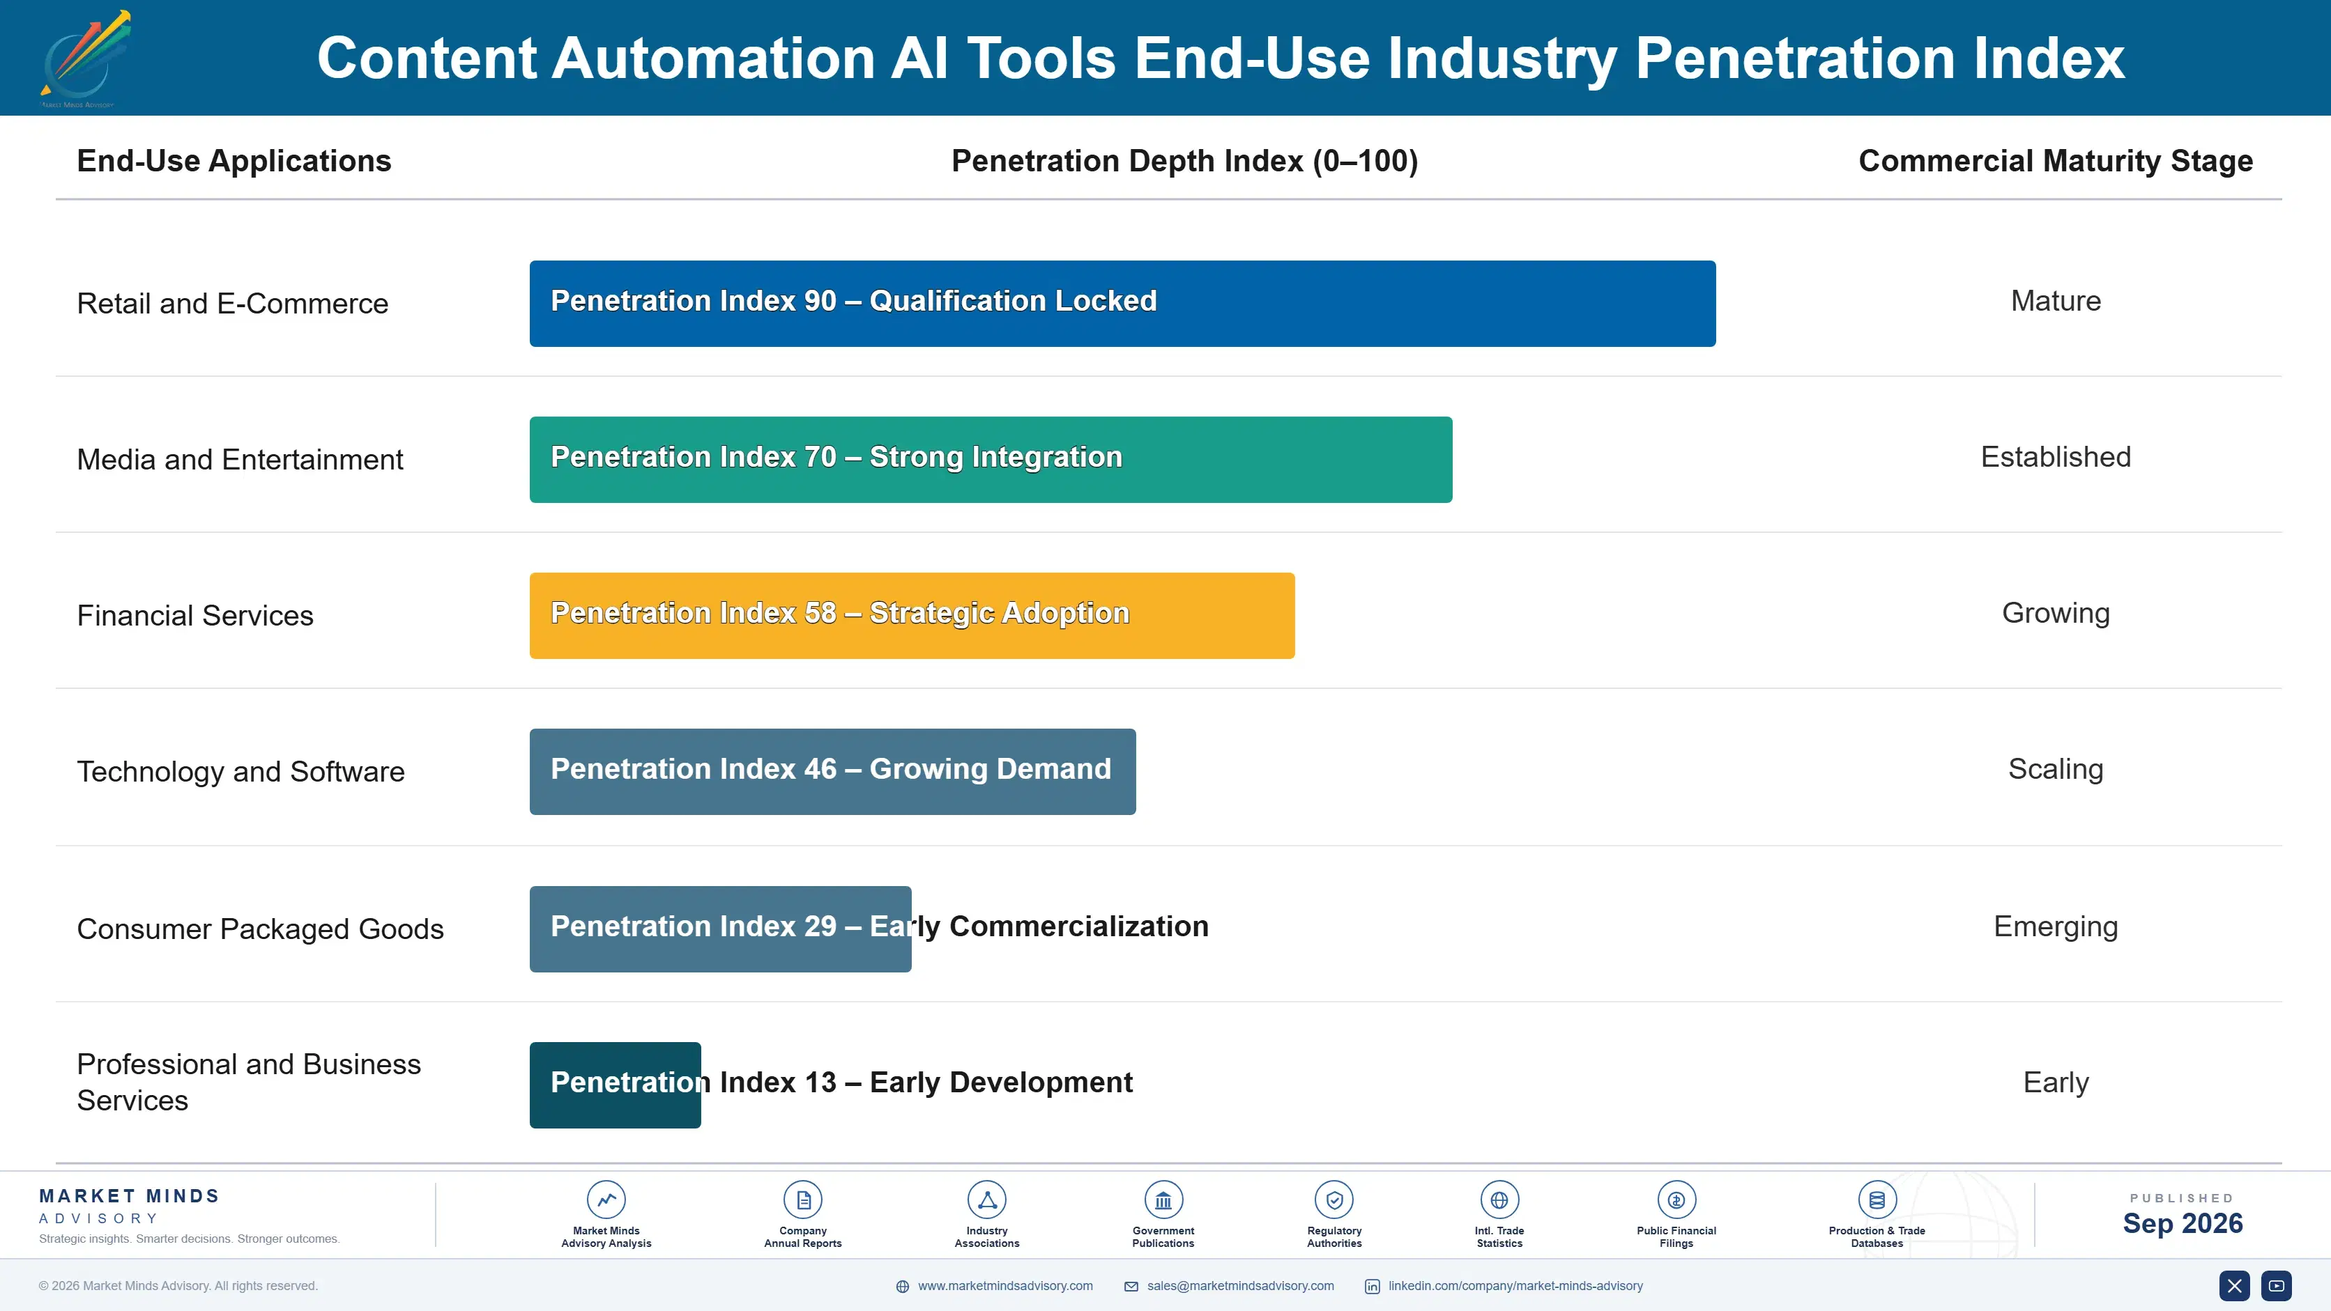Select 'Retail and E-Commerce' row label
This screenshot has width=2331, height=1311.
[233, 304]
